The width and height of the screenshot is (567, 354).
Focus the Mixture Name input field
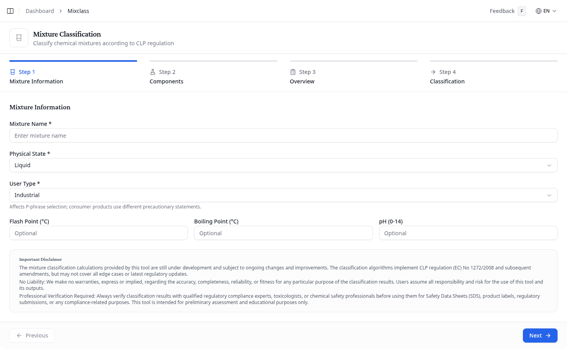(x=283, y=136)
